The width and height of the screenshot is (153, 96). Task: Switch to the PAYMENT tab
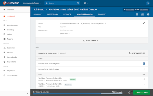point(102,14)
